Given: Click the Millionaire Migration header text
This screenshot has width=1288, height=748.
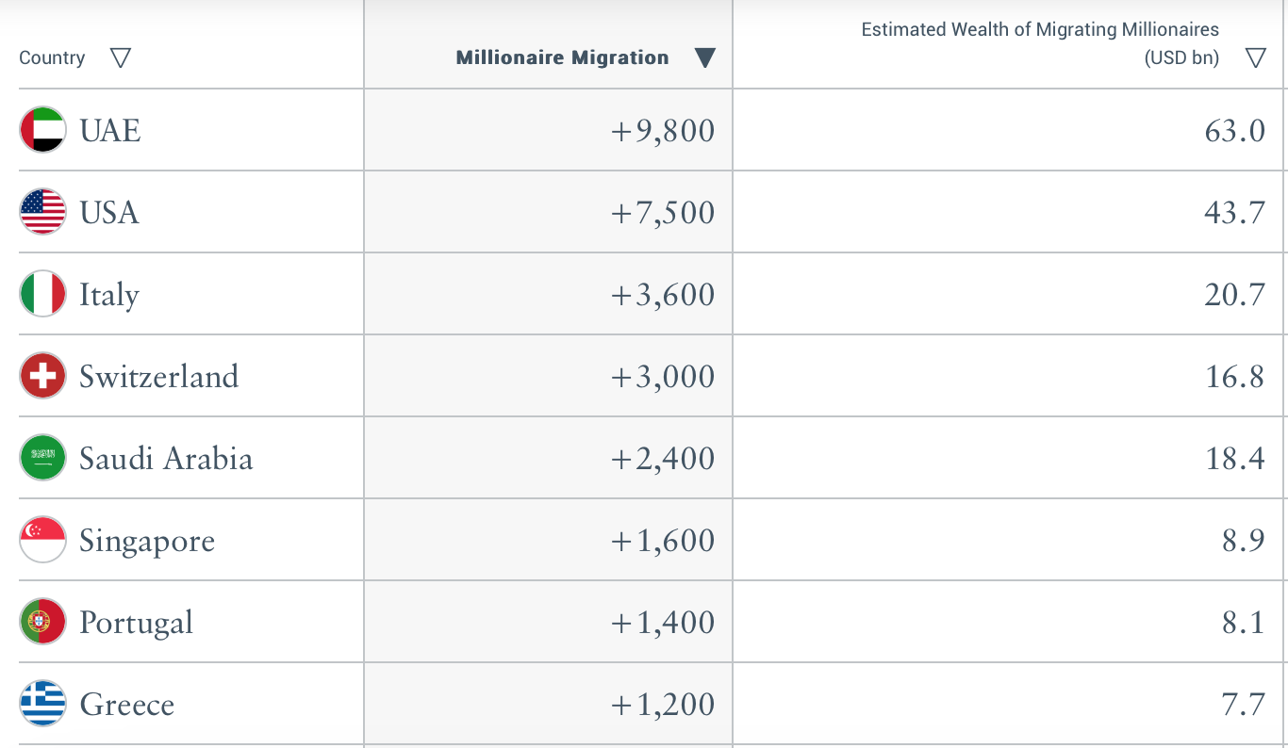Looking at the screenshot, I should pos(562,58).
